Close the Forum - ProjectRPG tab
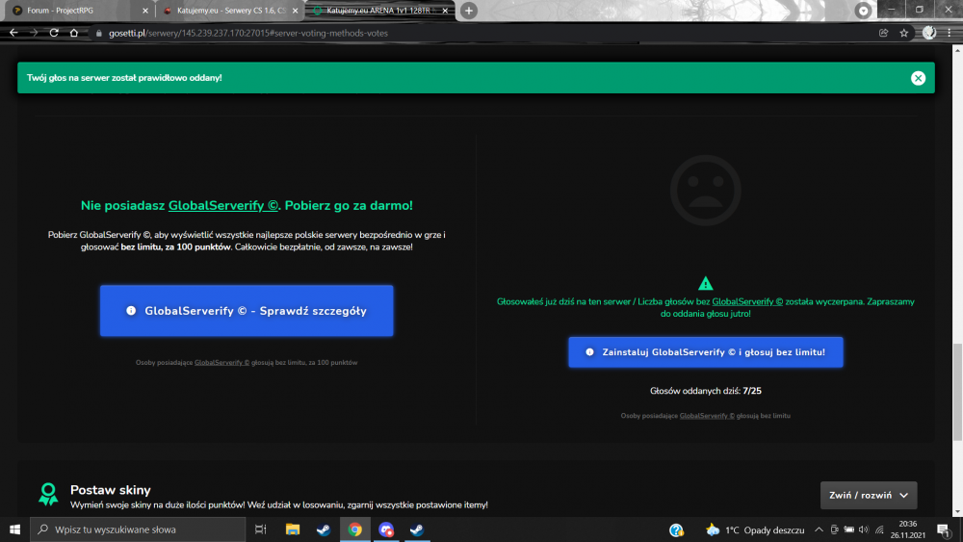Screen dimensions: 963x542 [x=145, y=11]
